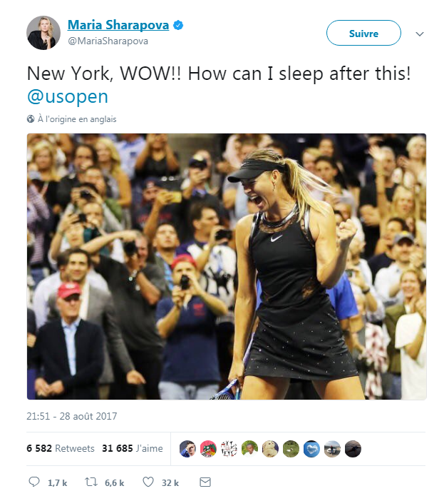Open the first liker's avatar
The image size is (444, 501).
coord(187,449)
